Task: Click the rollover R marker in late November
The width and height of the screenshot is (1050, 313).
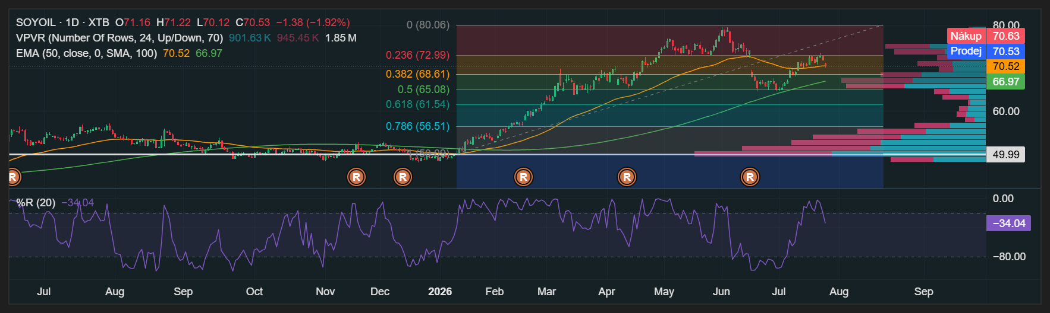Action: point(356,177)
